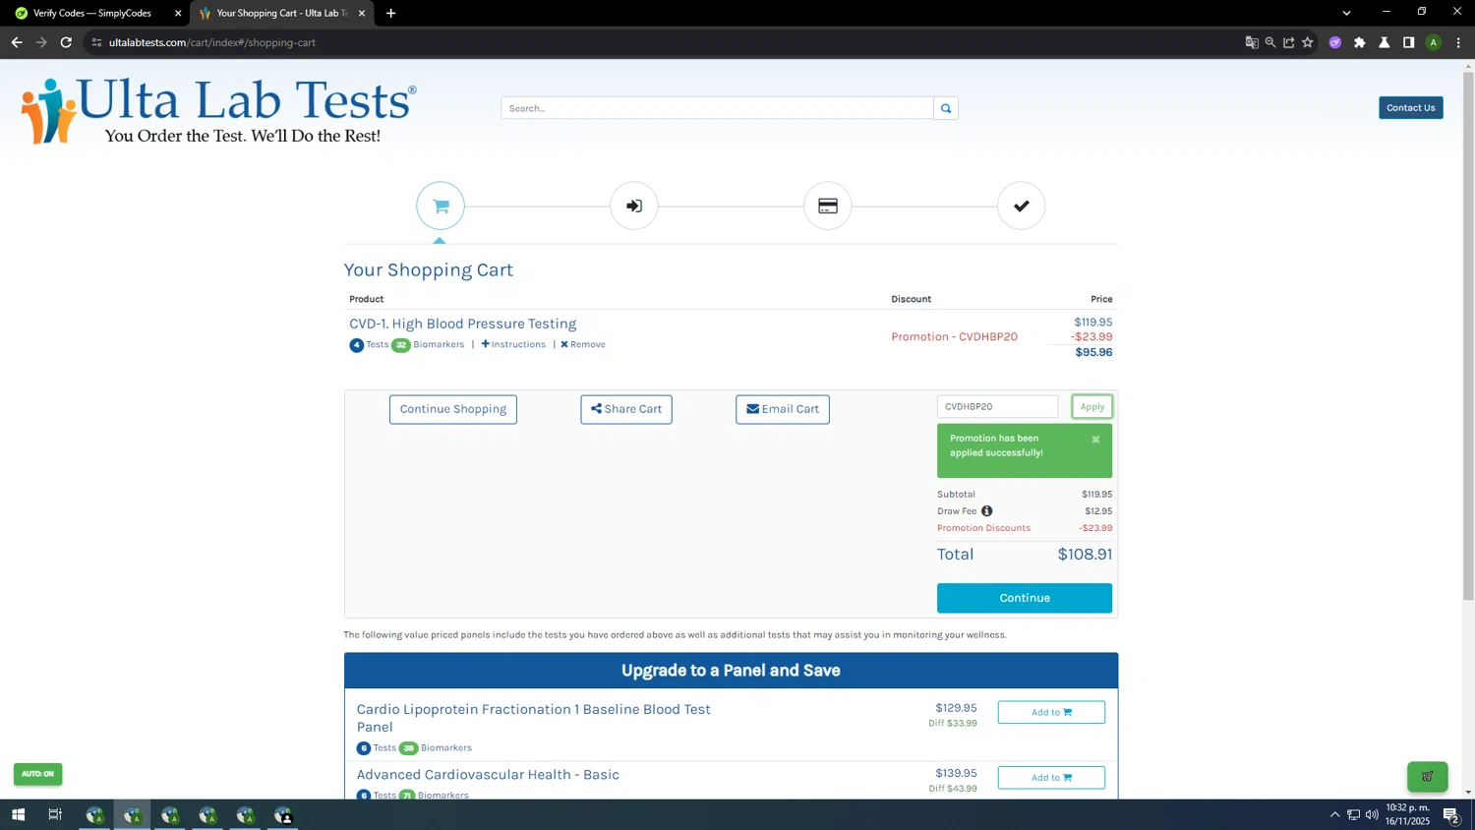
Task: Select the Your Shopping Cart tab
Action: point(281,13)
